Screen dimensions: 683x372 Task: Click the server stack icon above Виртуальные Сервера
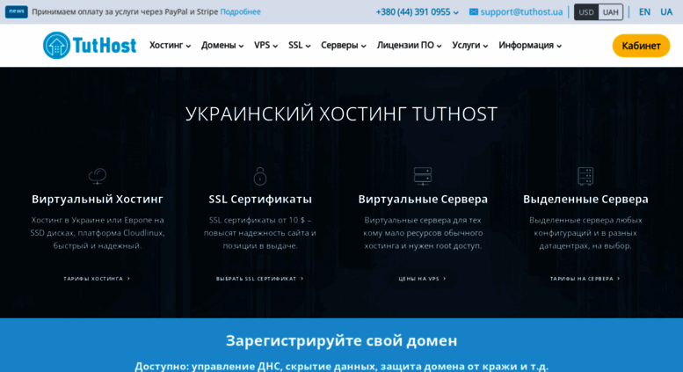click(x=423, y=176)
